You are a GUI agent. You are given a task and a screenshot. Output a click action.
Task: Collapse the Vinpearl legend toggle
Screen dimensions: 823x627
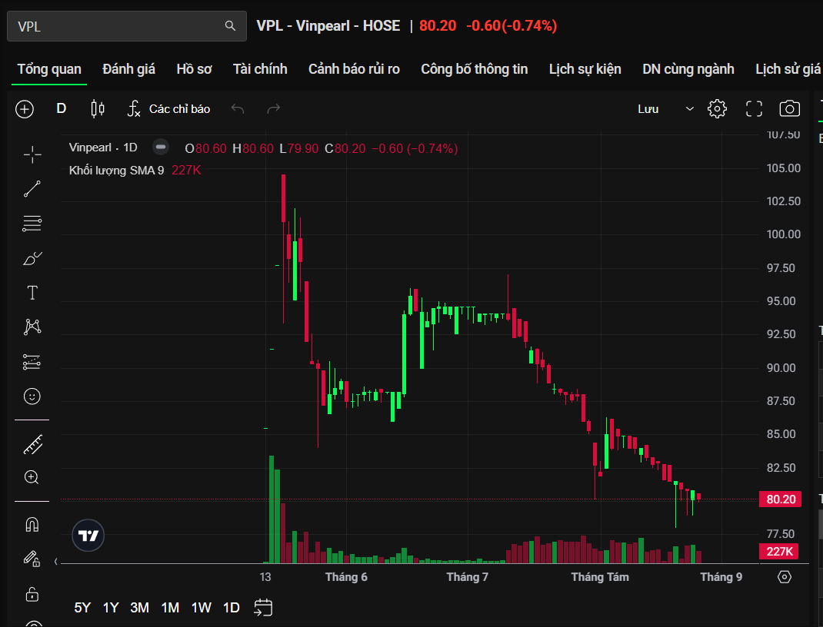pos(161,148)
